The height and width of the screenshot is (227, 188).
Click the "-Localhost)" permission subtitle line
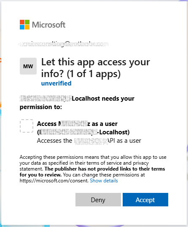pyautogui.click(x=83, y=132)
